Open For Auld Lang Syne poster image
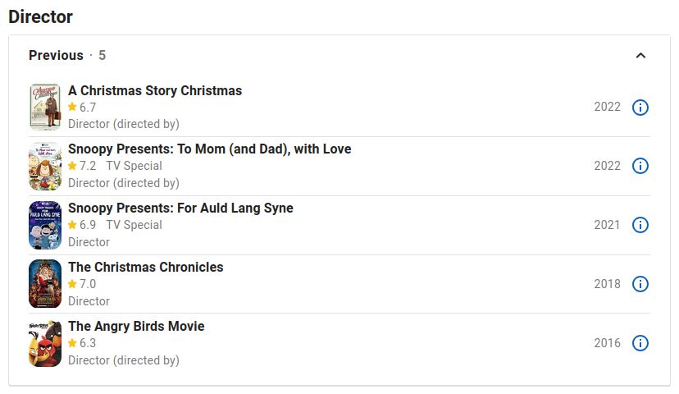 [x=45, y=225]
